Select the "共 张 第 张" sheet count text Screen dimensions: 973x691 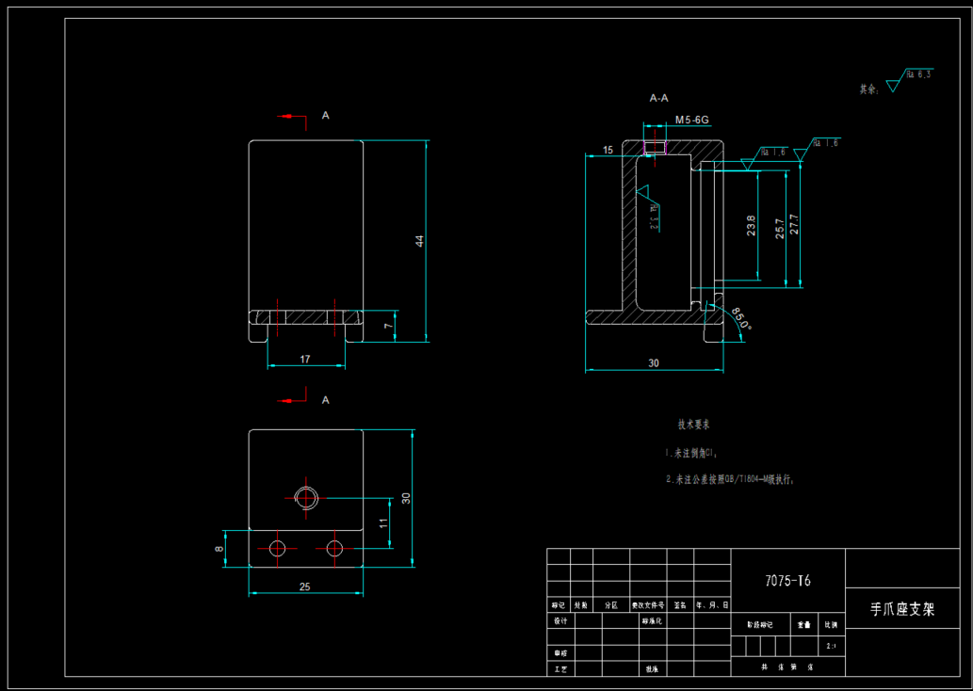click(787, 667)
